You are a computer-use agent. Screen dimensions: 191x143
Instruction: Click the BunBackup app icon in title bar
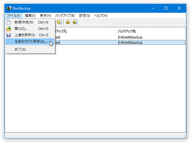pyautogui.click(x=9, y=8)
